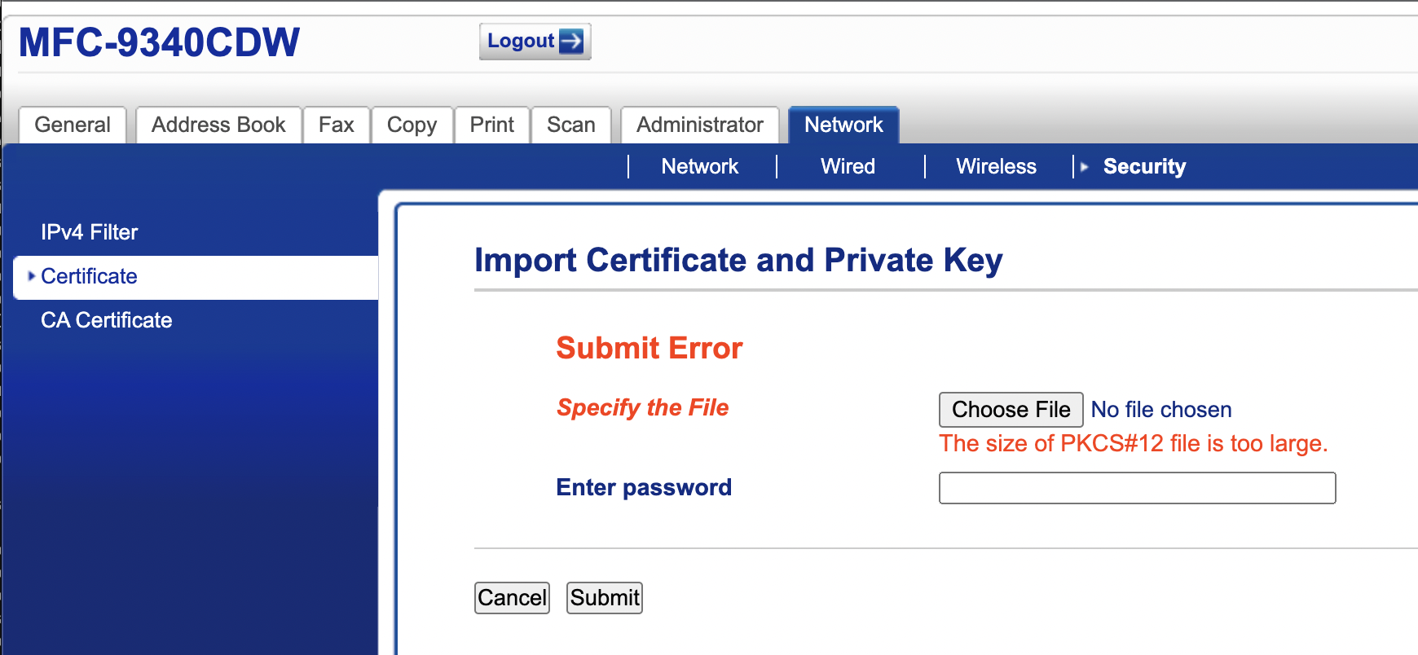Switch to the Administrator tab
This screenshot has height=655, width=1418.
pyautogui.click(x=699, y=125)
